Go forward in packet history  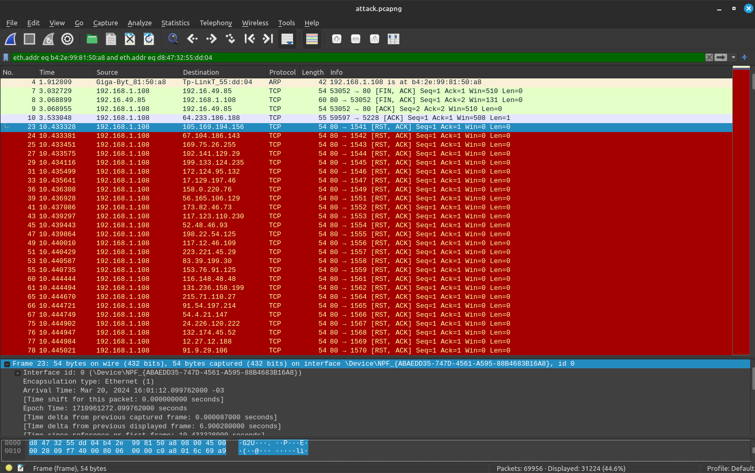212,39
